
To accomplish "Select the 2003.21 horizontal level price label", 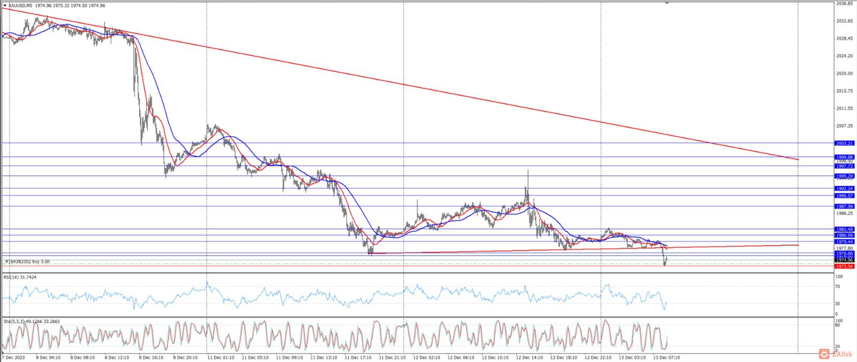I will [x=845, y=143].
